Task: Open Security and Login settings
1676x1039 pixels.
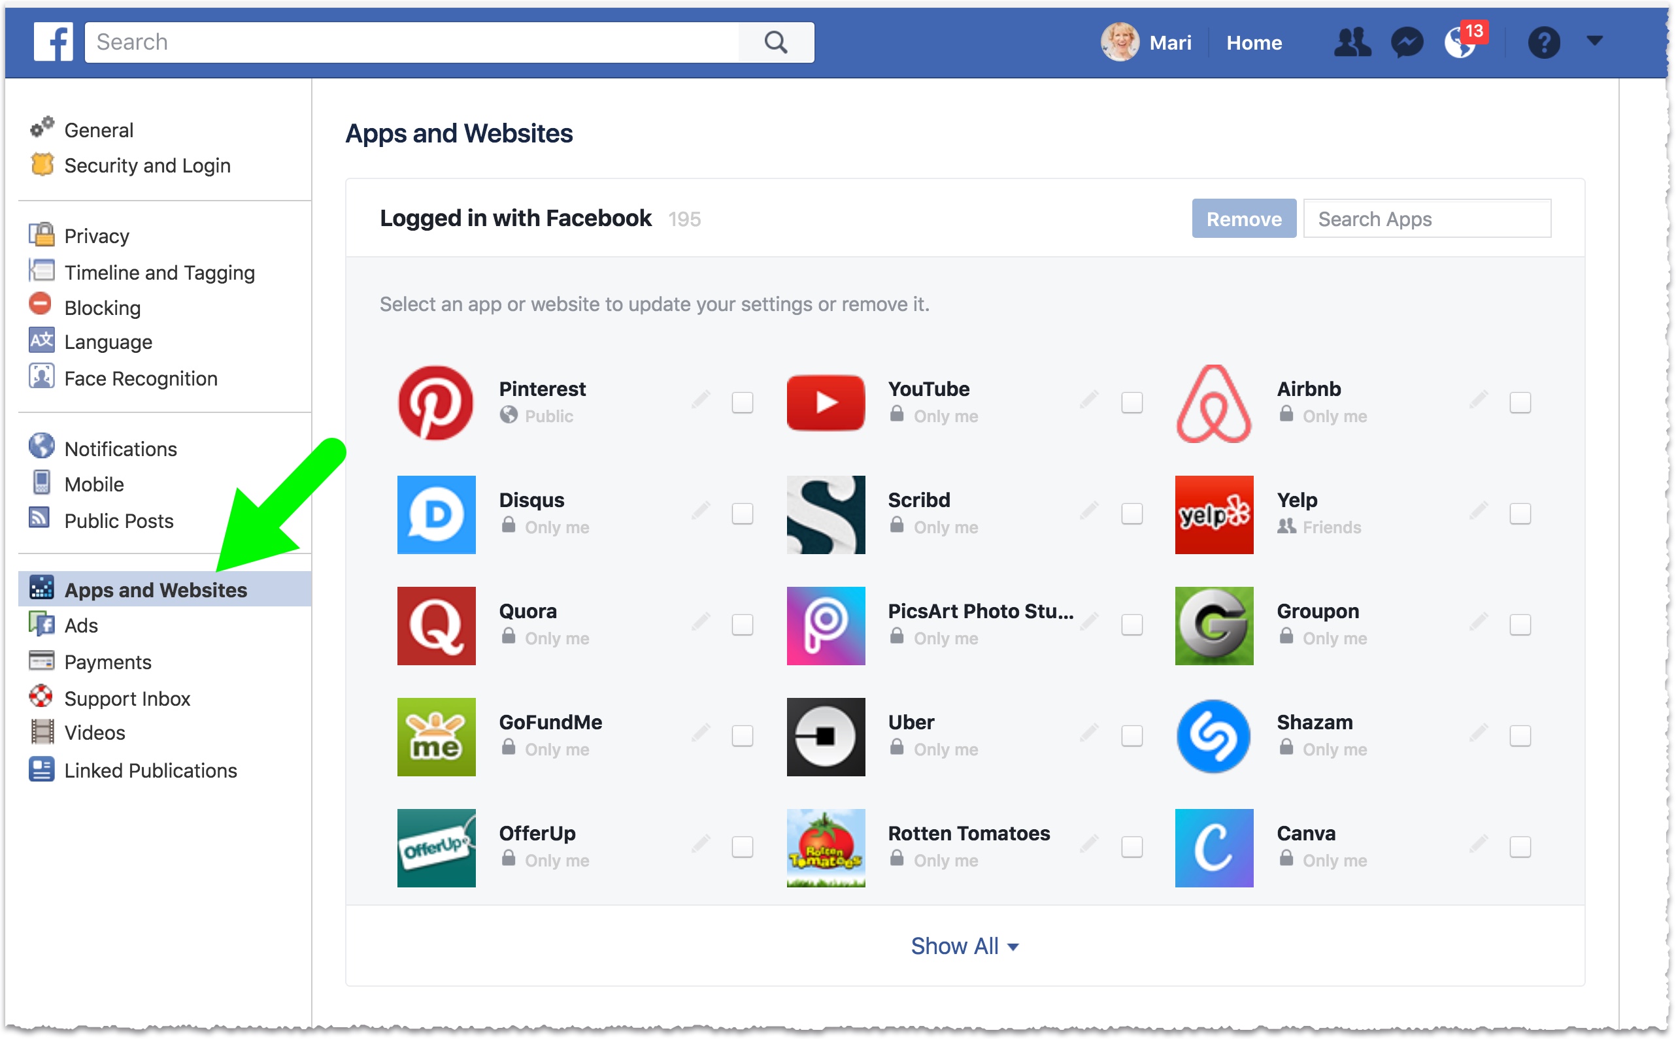Action: (x=146, y=165)
